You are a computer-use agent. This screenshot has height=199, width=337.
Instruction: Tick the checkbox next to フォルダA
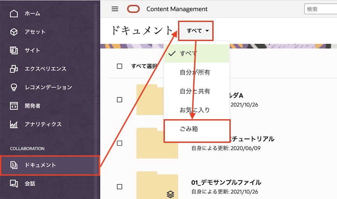[x=120, y=99]
